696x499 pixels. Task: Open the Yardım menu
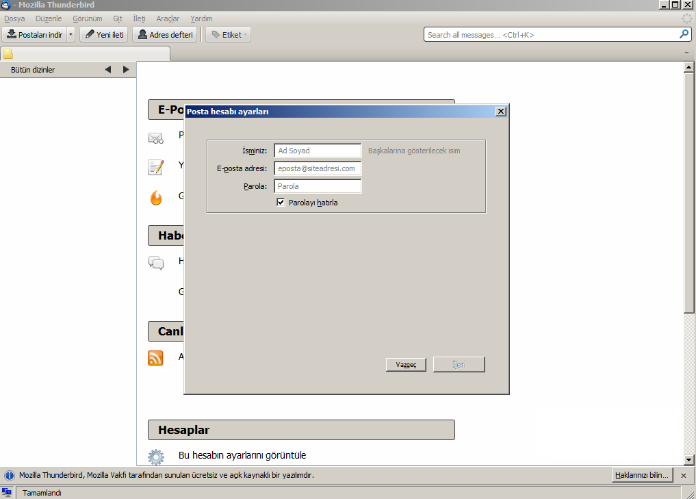coord(201,18)
